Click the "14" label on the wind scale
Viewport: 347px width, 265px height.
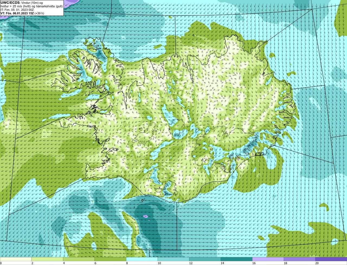pos(222,263)
